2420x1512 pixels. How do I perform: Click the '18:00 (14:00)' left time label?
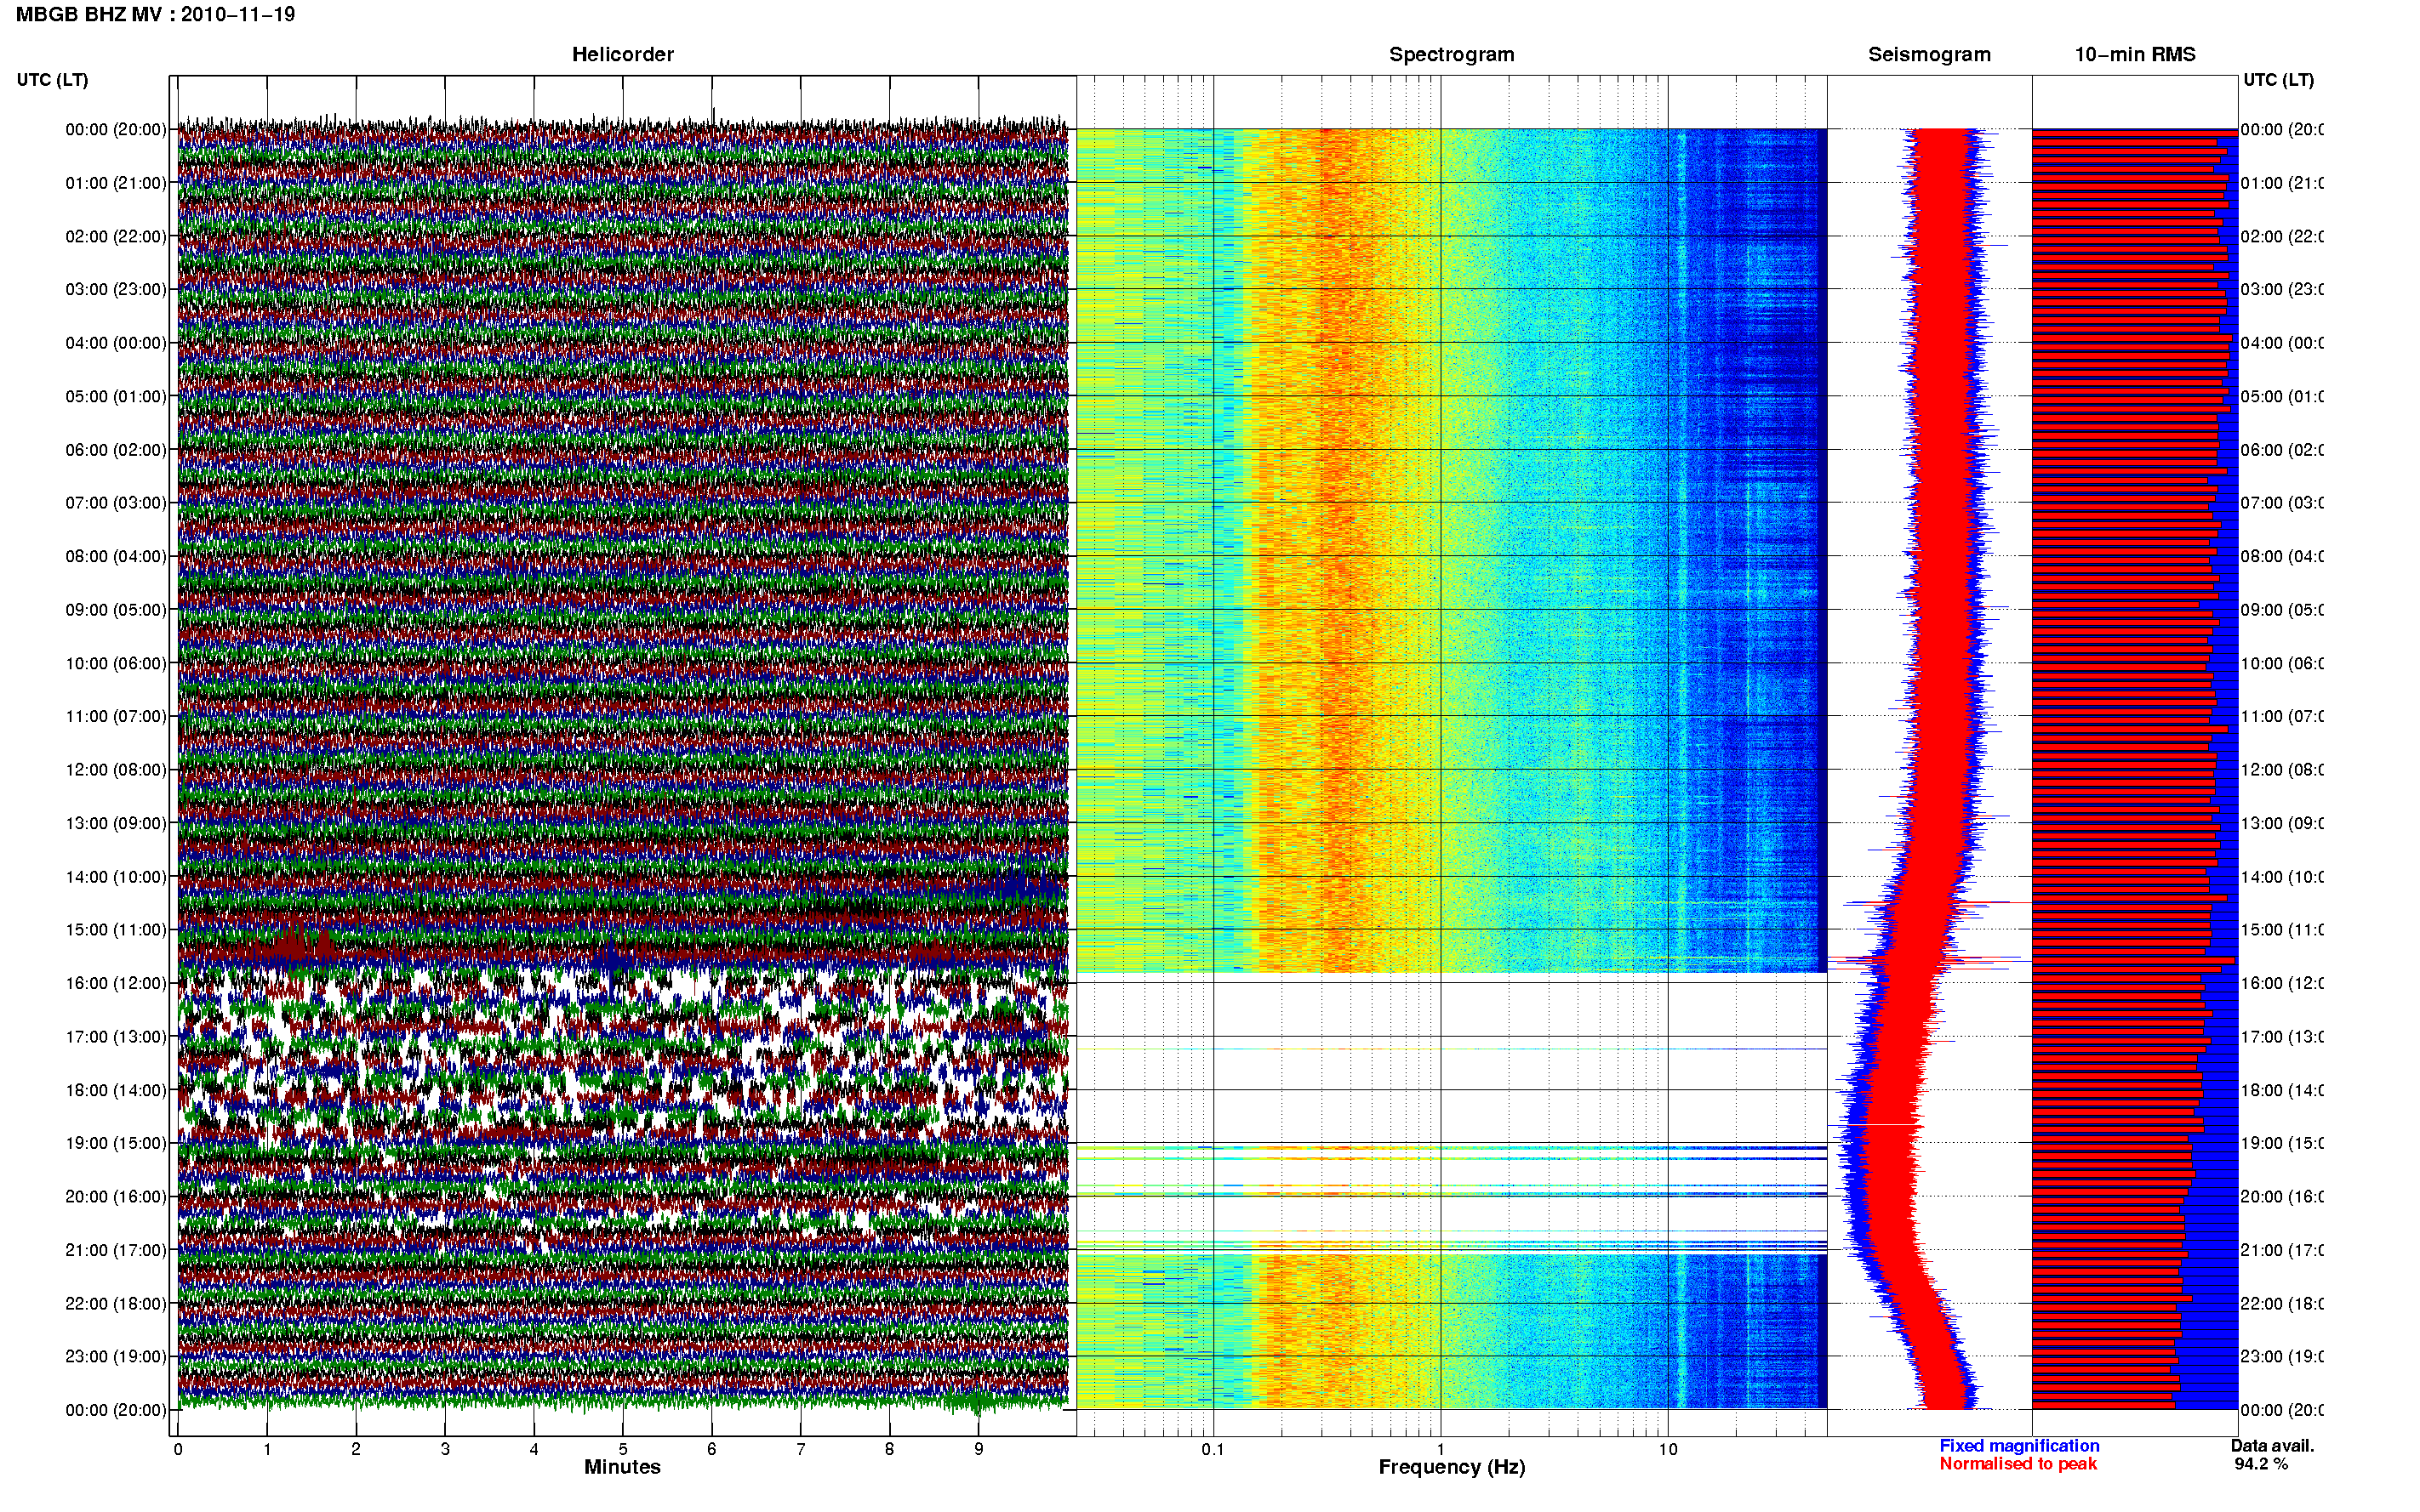(x=116, y=1090)
